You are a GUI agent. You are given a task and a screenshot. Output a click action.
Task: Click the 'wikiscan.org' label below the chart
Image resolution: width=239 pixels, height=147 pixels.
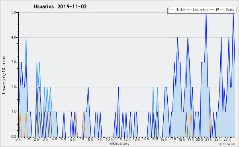119,143
